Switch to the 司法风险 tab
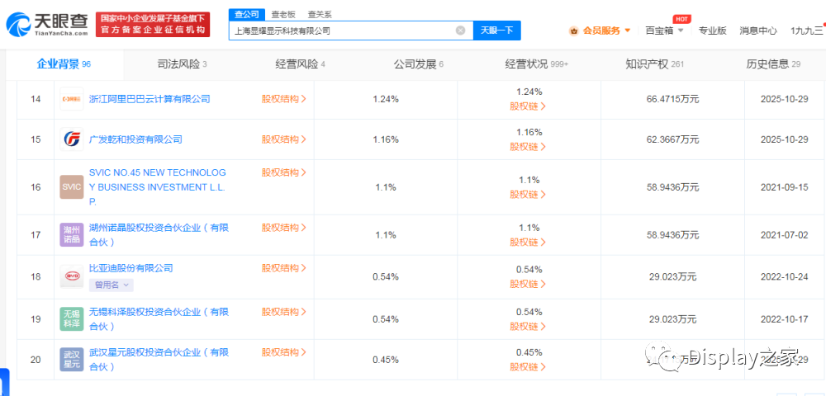 click(x=183, y=64)
